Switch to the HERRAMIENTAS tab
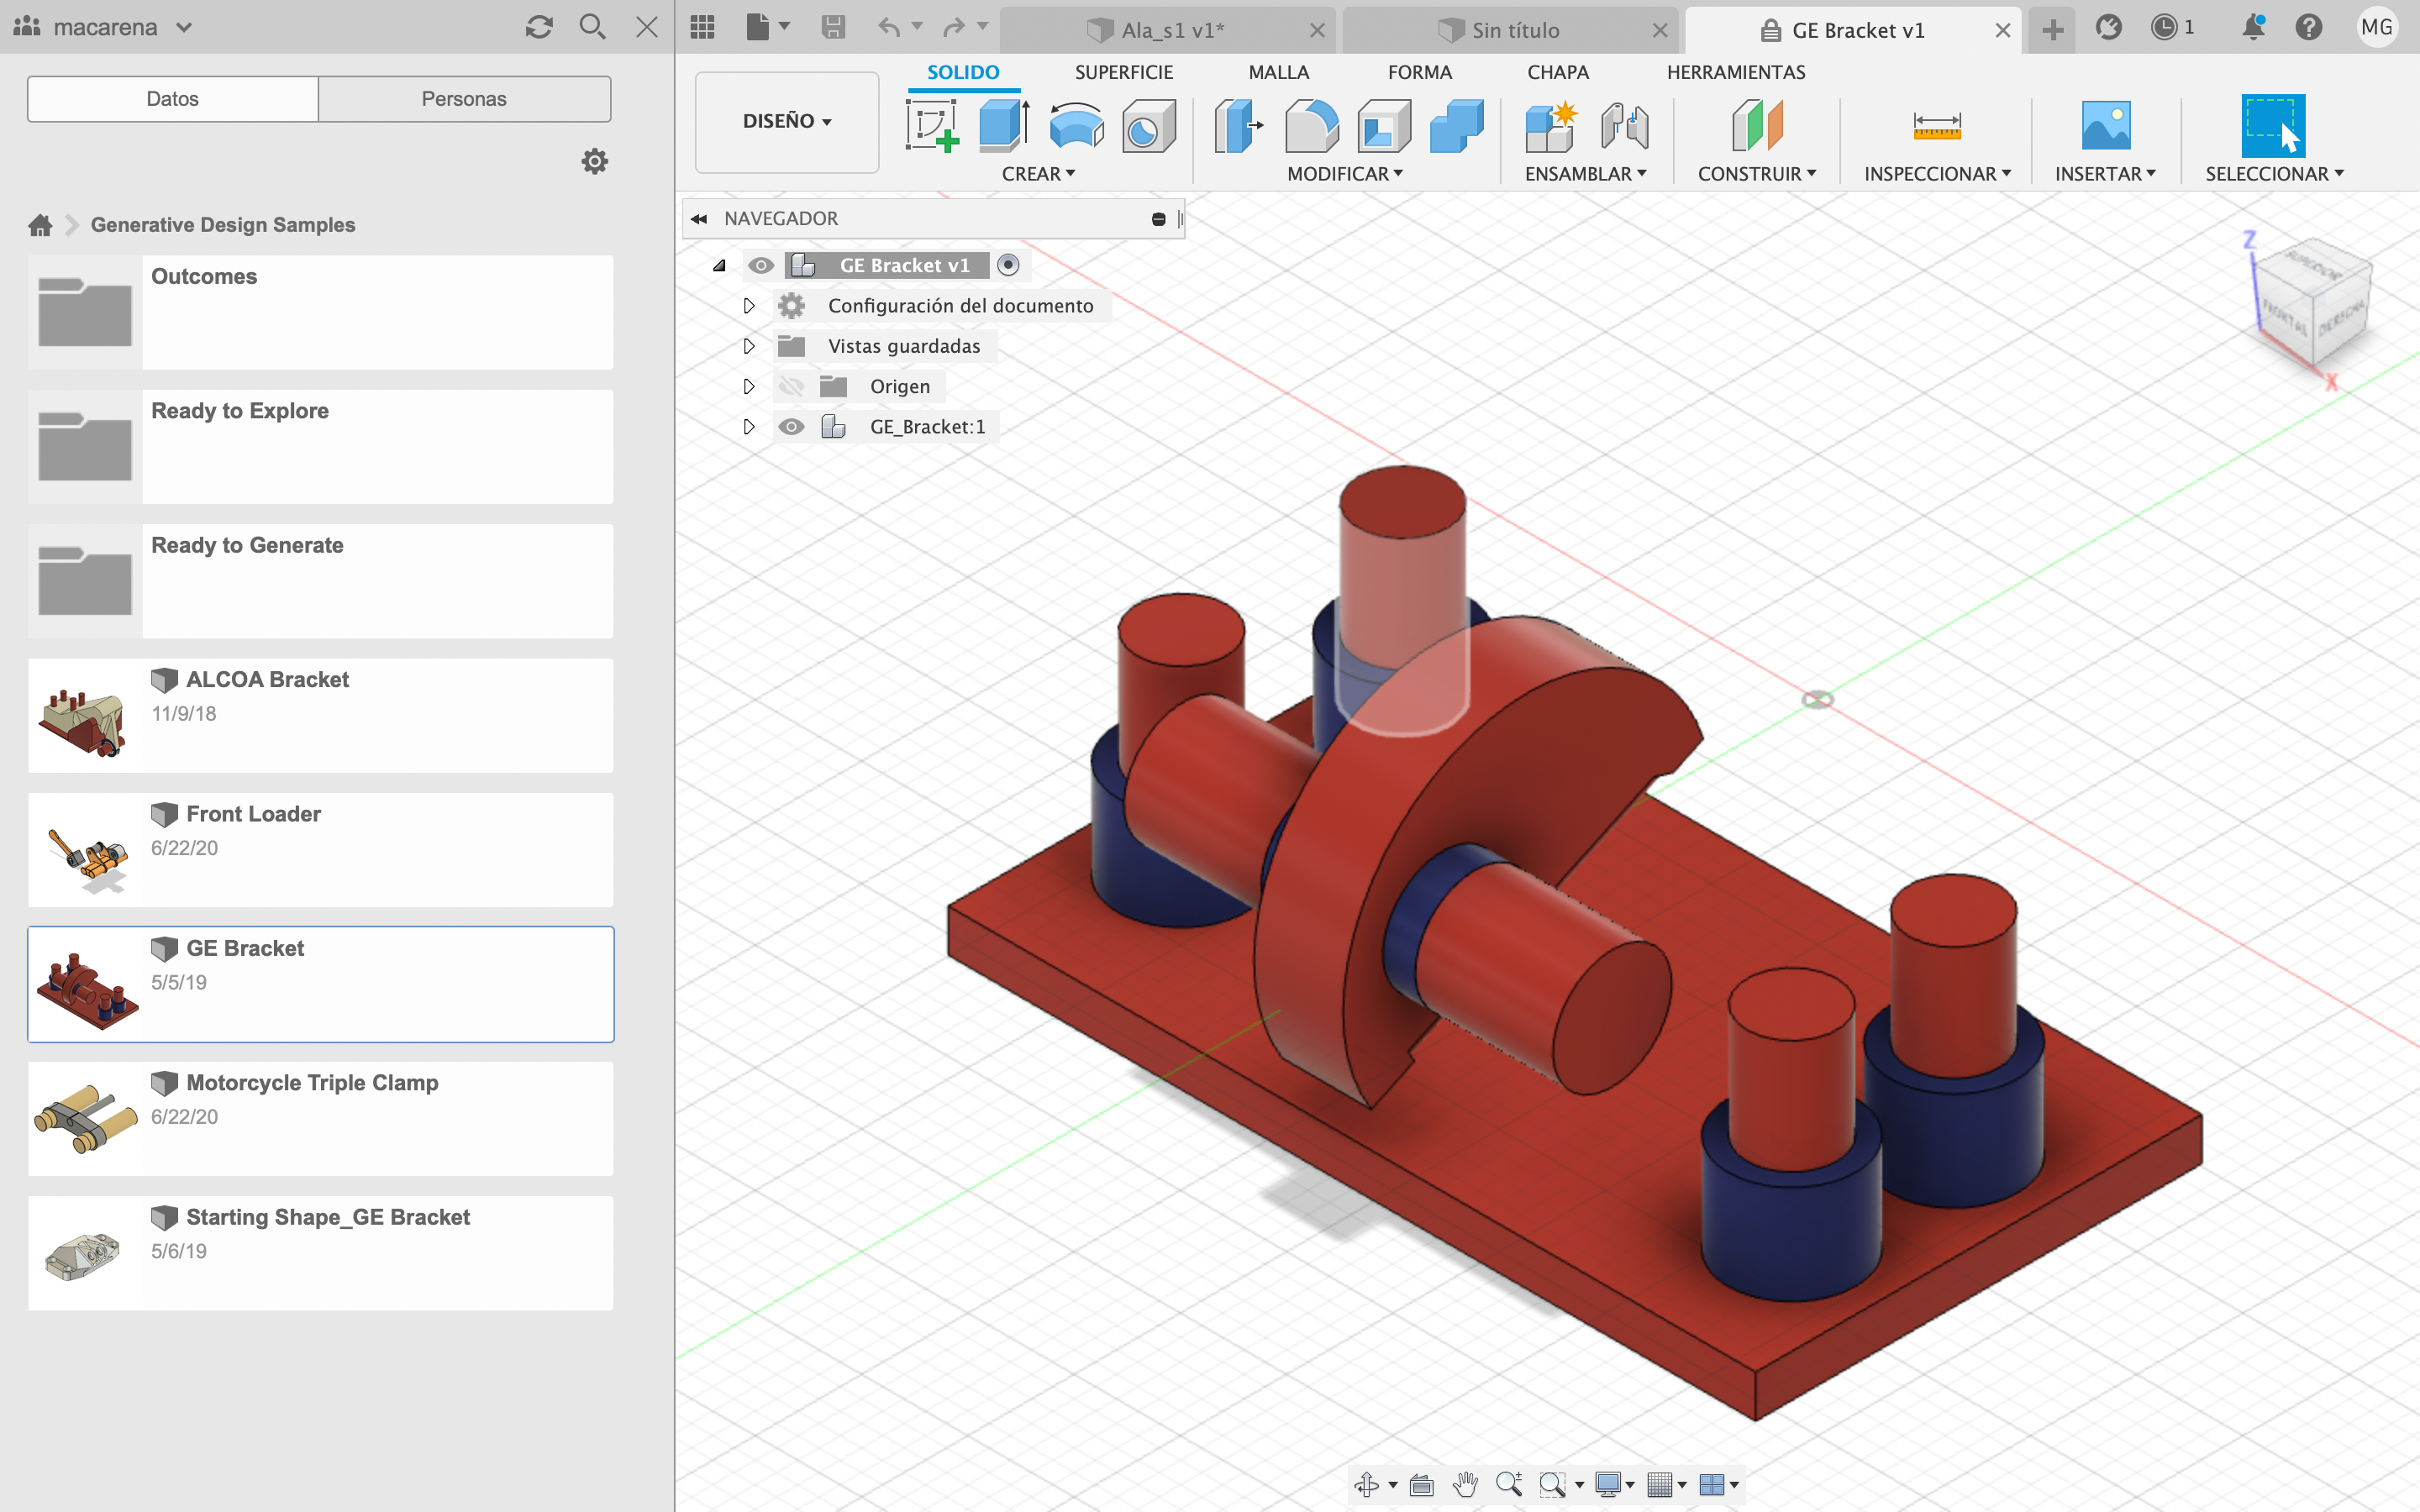The height and width of the screenshot is (1512, 2420). [1736, 72]
